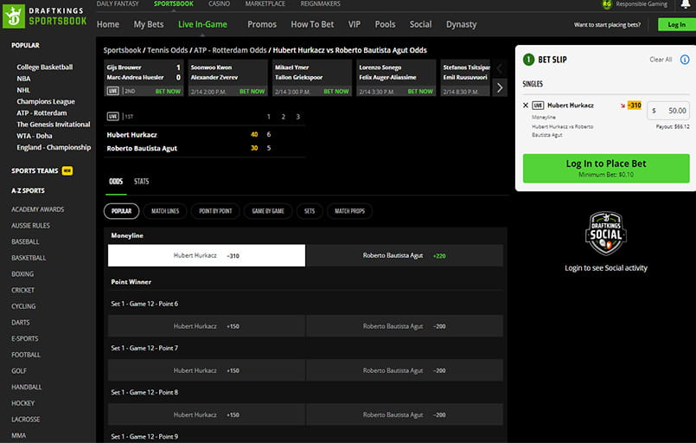Image resolution: width=696 pixels, height=443 pixels.
Task: Select the Point By Point filter pill
Action: point(215,211)
